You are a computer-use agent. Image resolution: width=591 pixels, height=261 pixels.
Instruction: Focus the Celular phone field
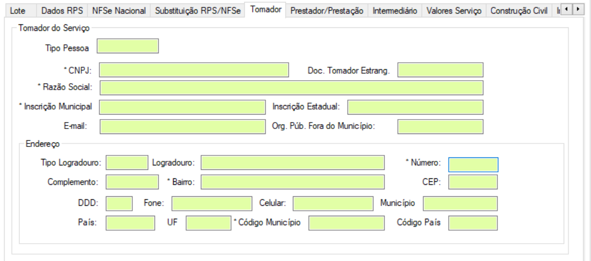(x=333, y=204)
